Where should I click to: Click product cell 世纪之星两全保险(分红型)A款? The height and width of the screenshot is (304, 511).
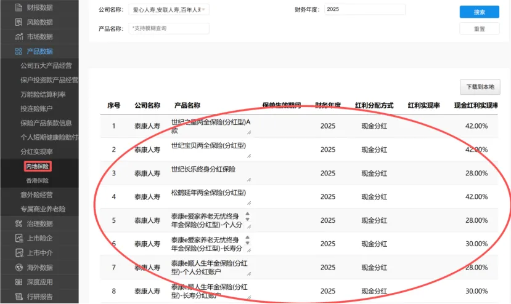211,126
